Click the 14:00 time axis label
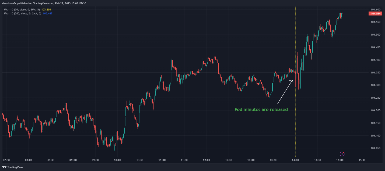The height and width of the screenshot is (171, 385). pos(295,160)
